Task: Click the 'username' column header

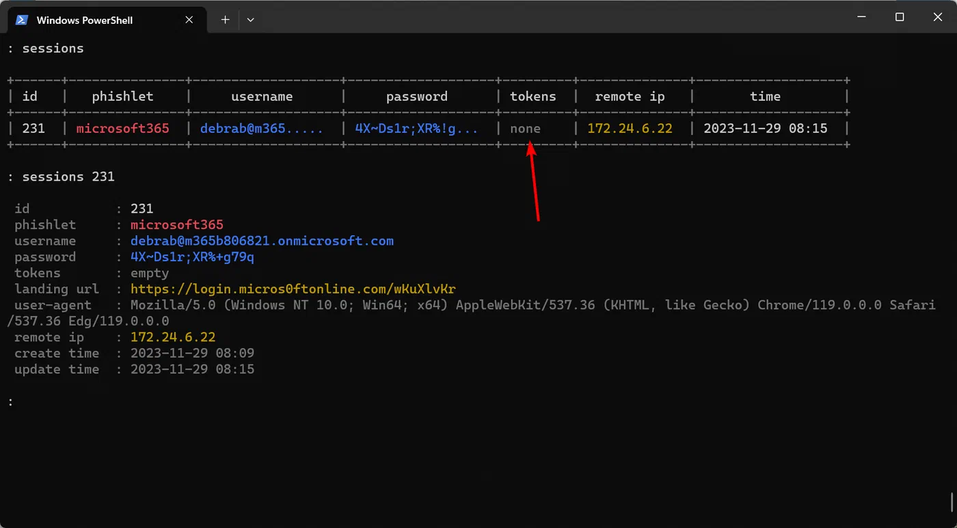Action: (x=262, y=96)
